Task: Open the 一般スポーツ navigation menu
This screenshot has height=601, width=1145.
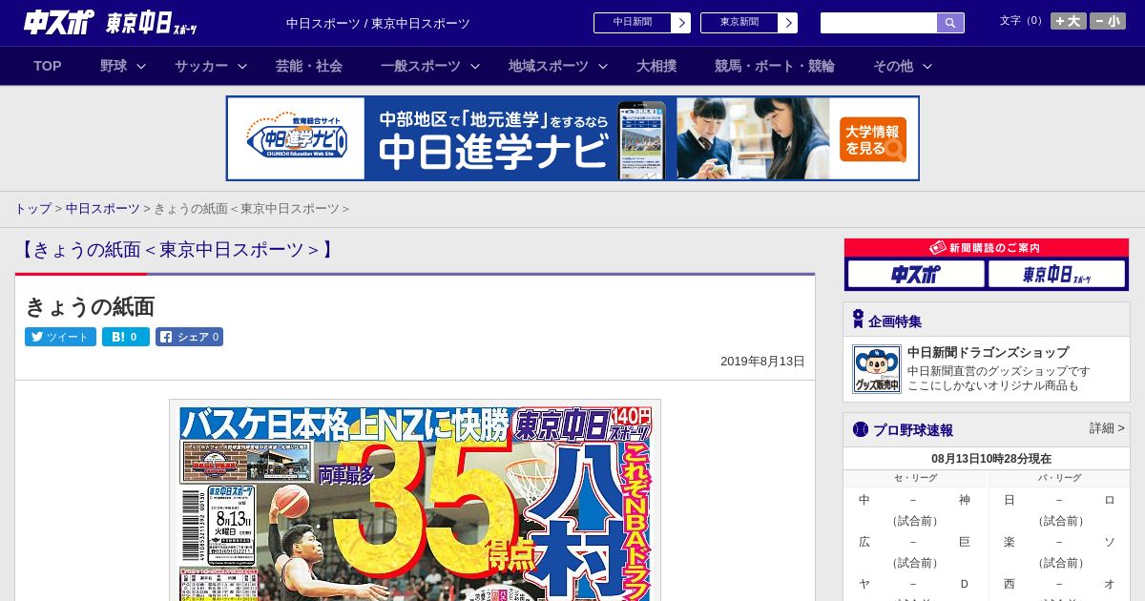Action: coord(421,66)
